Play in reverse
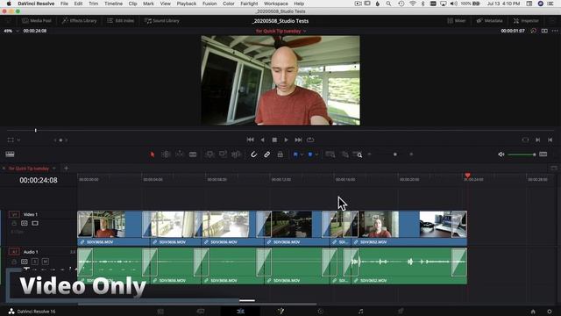This screenshot has height=316, width=561. [263, 140]
